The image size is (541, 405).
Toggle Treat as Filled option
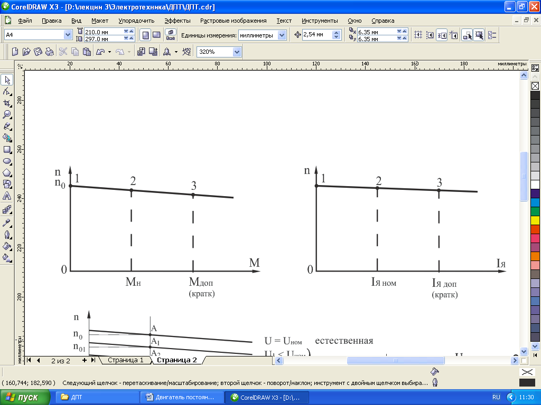pos(479,35)
